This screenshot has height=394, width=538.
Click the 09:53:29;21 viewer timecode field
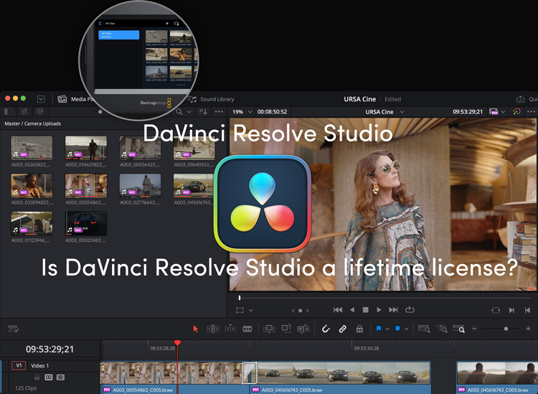point(468,112)
